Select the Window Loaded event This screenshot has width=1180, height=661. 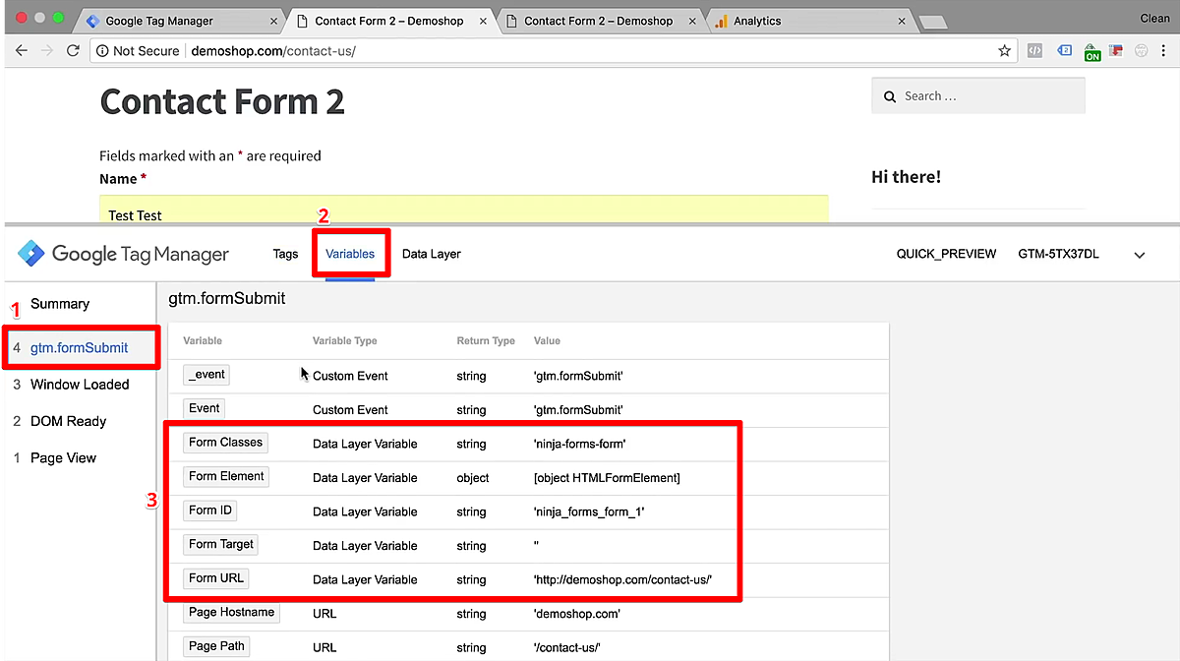(x=80, y=385)
